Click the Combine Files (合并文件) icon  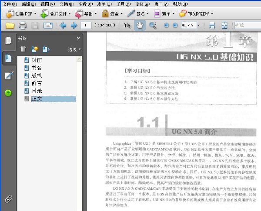[45, 14]
